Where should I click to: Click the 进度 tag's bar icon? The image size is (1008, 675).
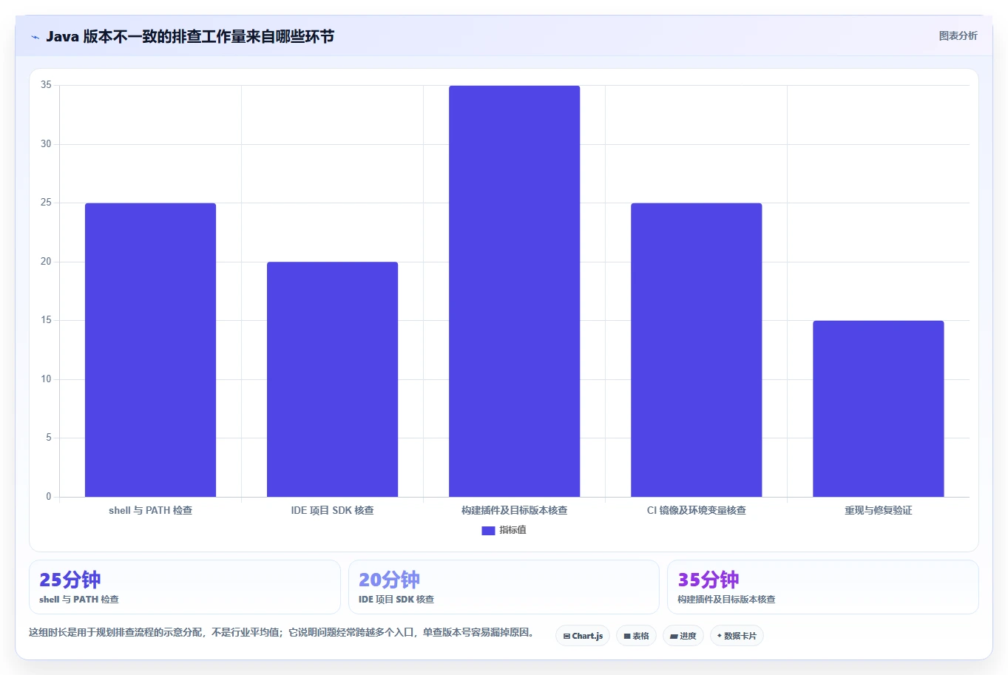point(674,637)
